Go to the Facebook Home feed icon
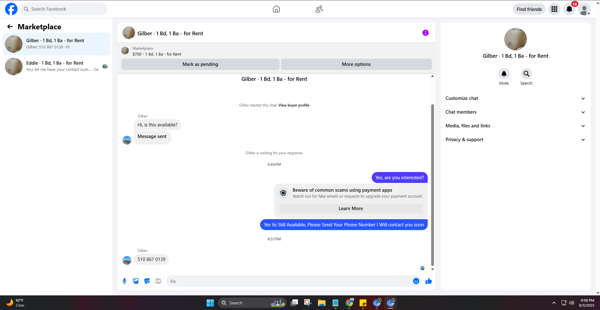This screenshot has height=310, width=600. click(276, 9)
